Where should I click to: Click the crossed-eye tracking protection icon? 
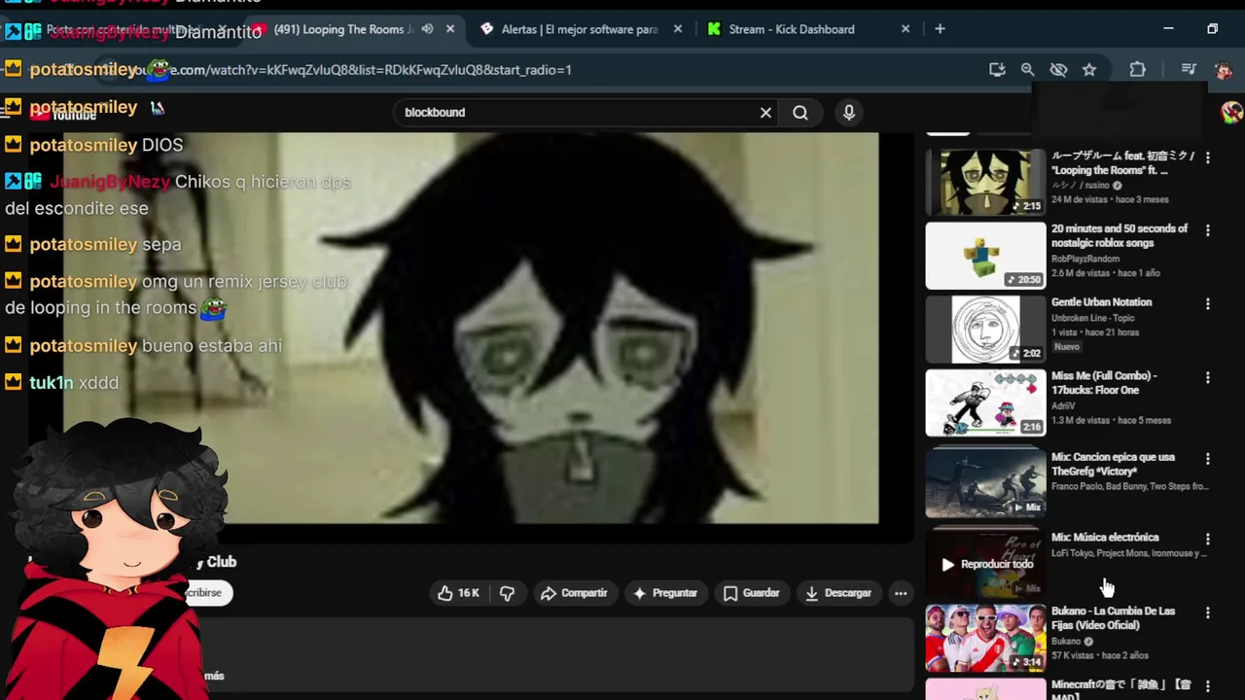tap(1058, 70)
